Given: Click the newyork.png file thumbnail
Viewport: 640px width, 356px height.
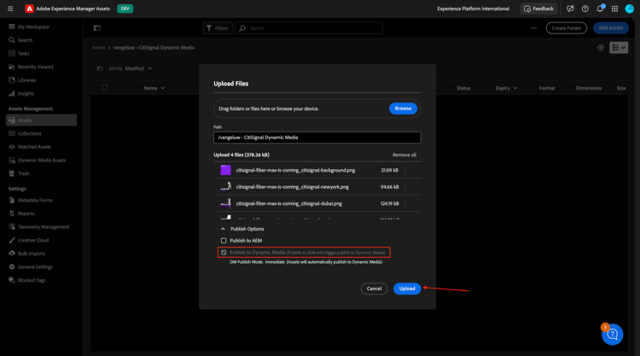Looking at the screenshot, I should [x=226, y=187].
